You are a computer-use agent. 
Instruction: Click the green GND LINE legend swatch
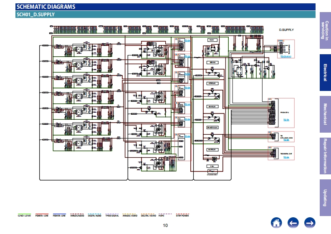tap(24, 214)
